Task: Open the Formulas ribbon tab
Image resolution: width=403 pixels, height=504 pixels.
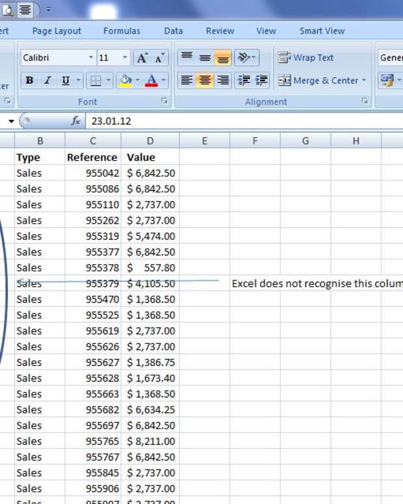Action: coord(122,31)
